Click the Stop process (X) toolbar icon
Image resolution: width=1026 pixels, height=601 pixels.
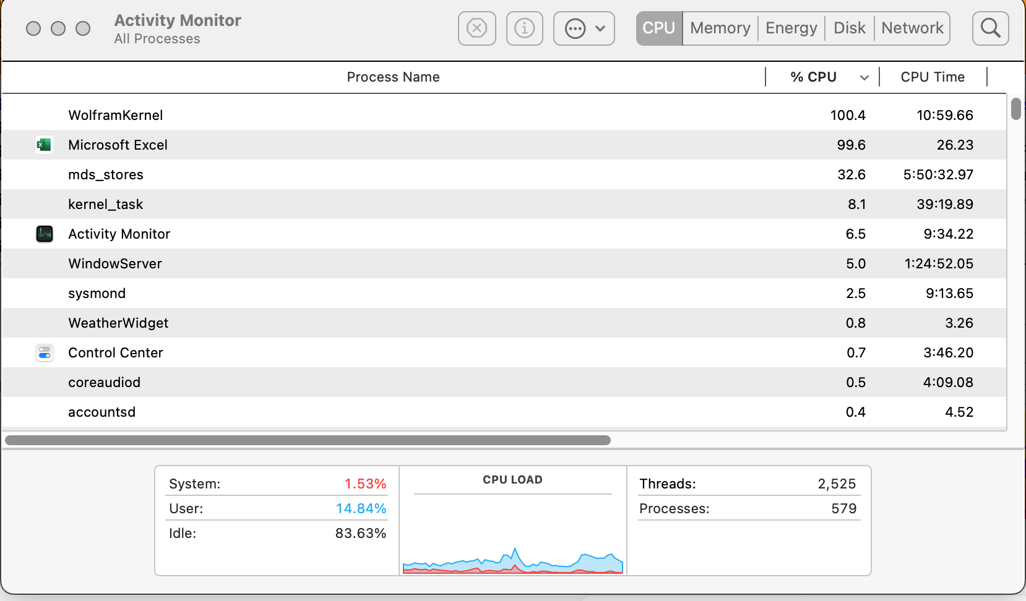tap(476, 28)
